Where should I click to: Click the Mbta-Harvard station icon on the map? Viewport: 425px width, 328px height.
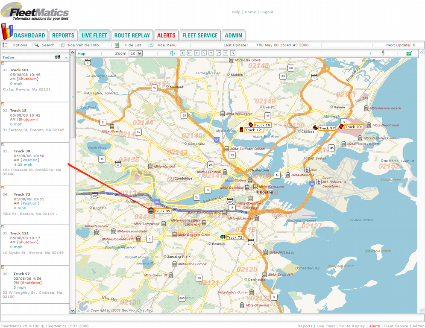pyautogui.click(x=150, y=166)
